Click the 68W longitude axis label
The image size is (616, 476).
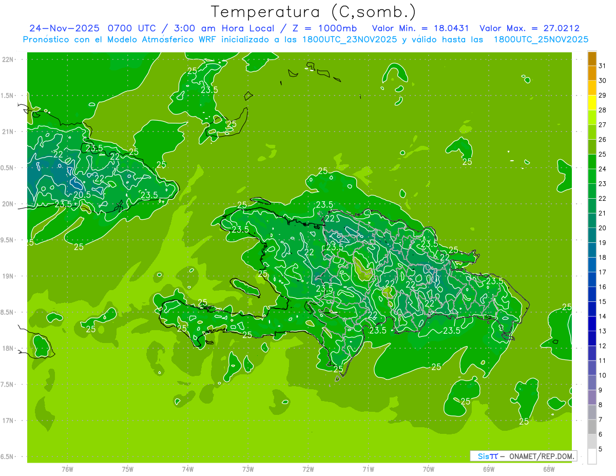pyautogui.click(x=548, y=469)
